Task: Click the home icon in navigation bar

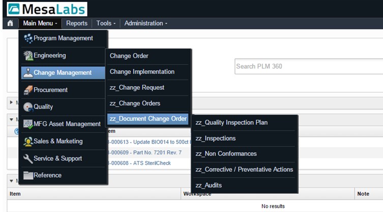Action: (x=10, y=23)
